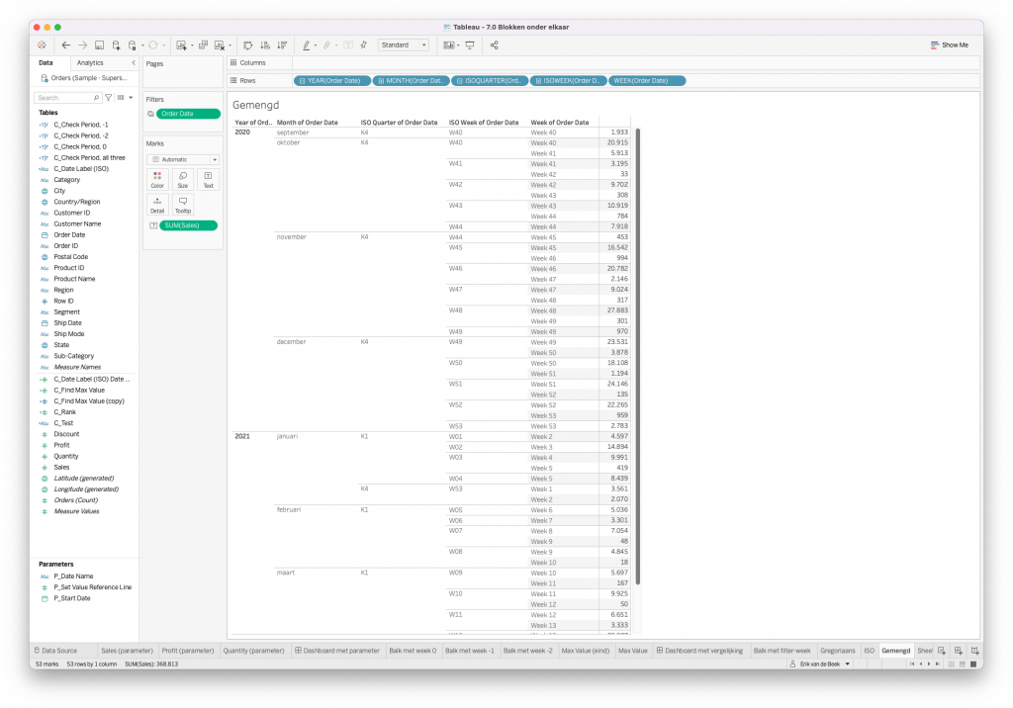Click inside the Data pane search field
This screenshot has height=708, width=1013.
[x=67, y=97]
